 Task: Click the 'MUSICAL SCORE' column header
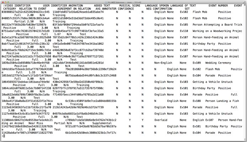[x=130, y=6]
